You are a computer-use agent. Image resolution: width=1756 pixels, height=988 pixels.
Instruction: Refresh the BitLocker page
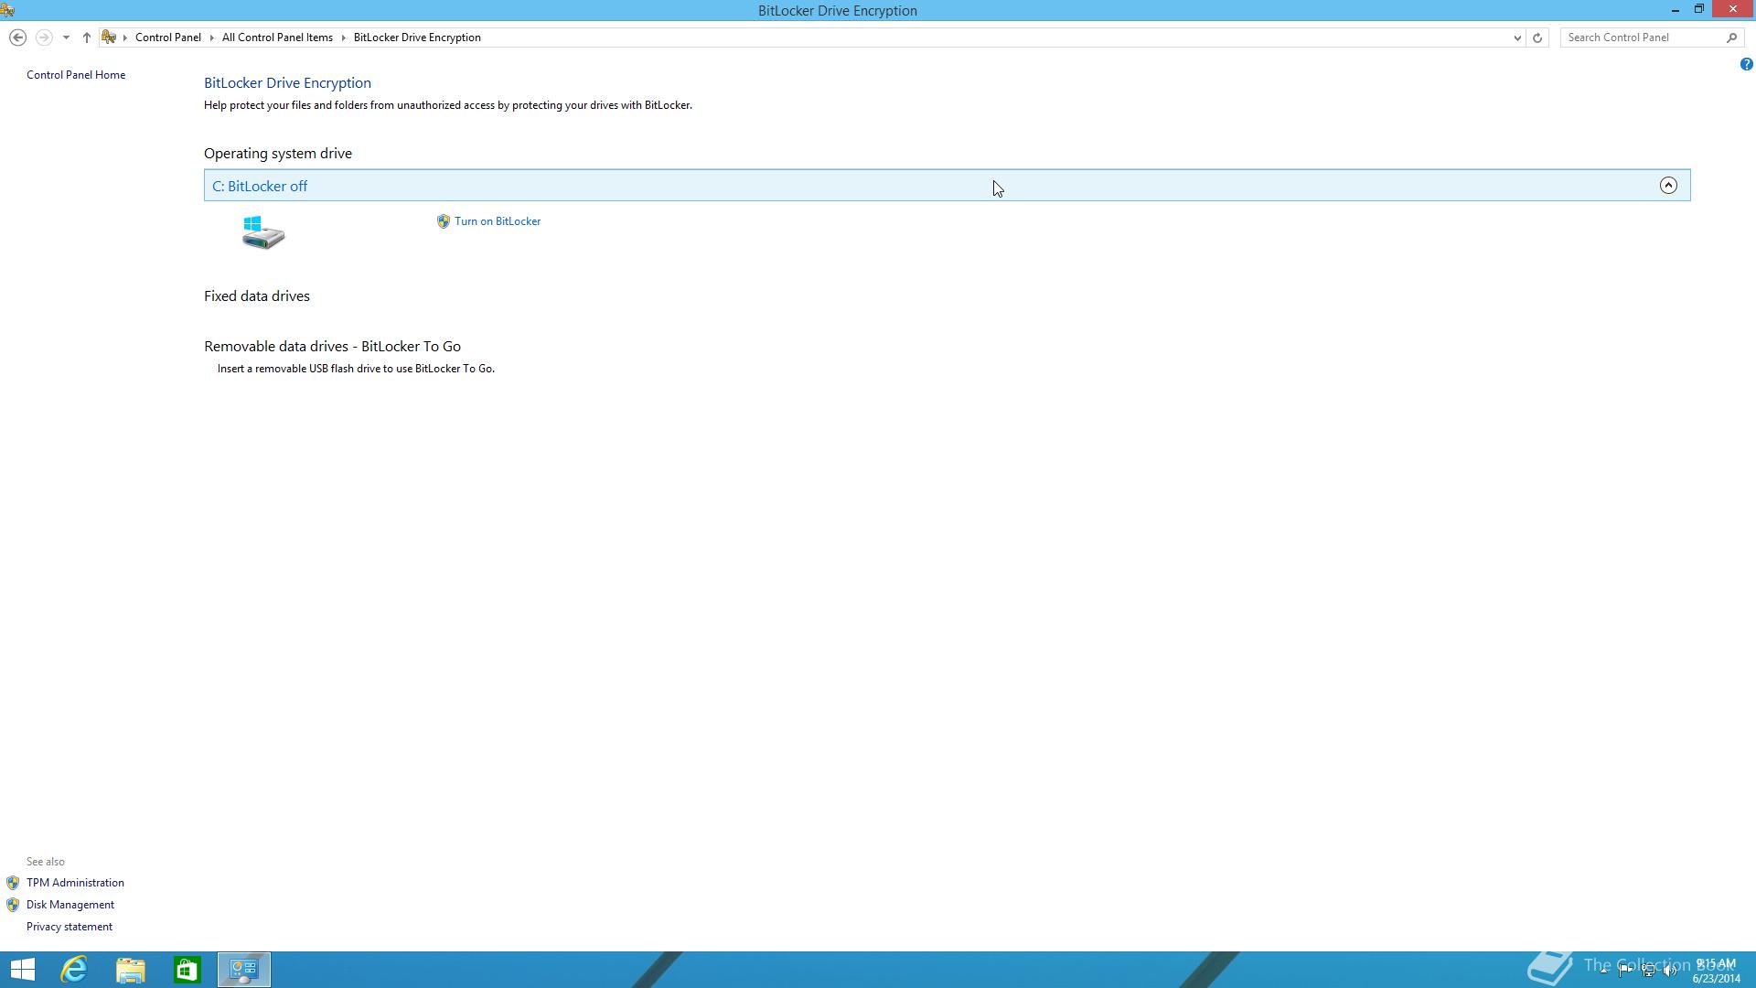pyautogui.click(x=1537, y=38)
